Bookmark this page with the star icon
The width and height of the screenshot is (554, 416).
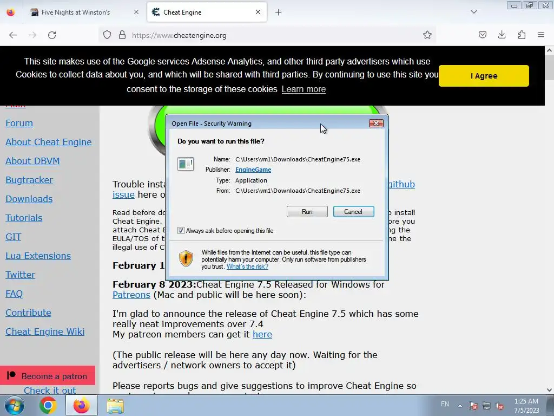click(x=427, y=35)
